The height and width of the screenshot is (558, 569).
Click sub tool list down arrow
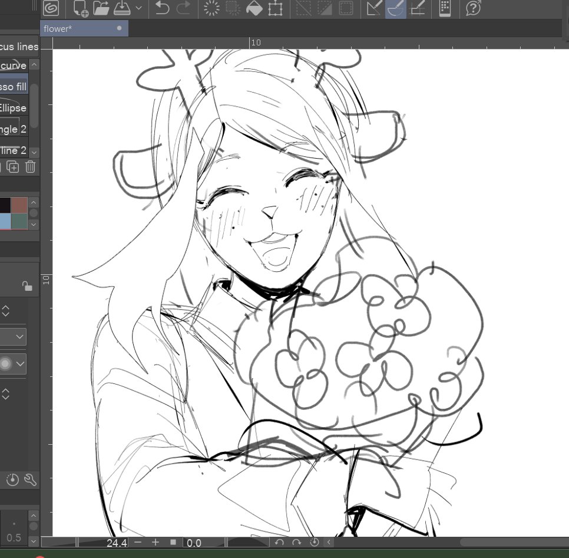[34, 152]
